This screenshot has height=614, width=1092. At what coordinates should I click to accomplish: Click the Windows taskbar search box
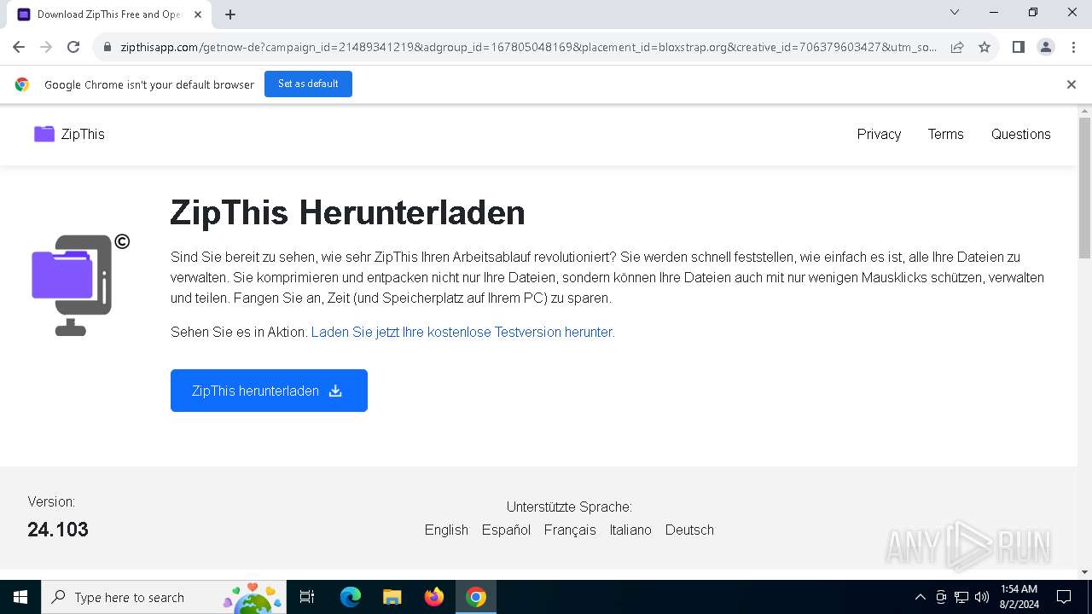click(163, 597)
